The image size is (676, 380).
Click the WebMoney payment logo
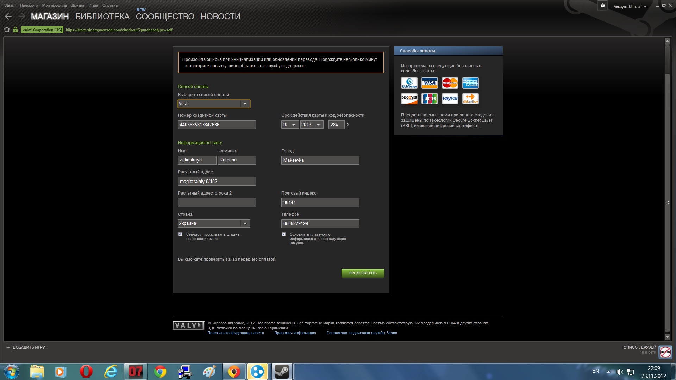409,83
